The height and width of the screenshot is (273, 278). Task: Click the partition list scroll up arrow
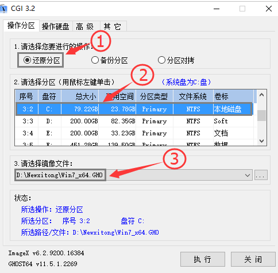pyautogui.click(x=261, y=95)
